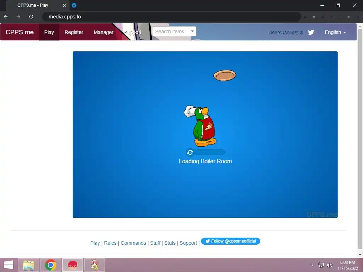This screenshot has width=363, height=272.
Task: Open the Staff link in the footer
Action: tap(155, 243)
